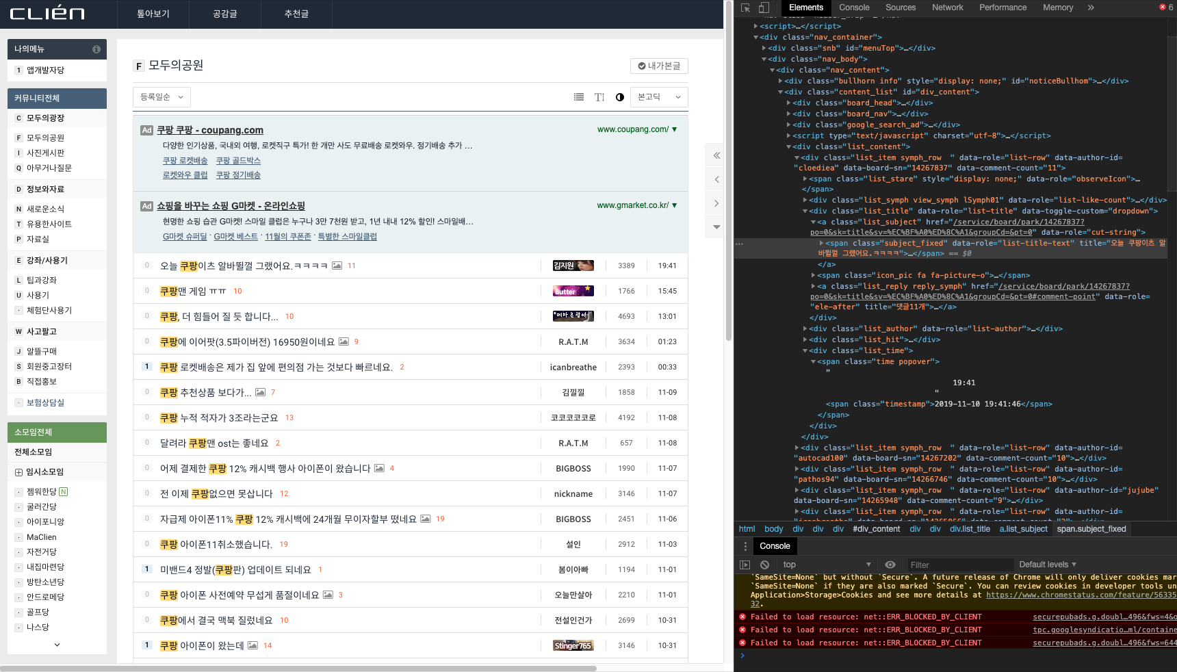The height and width of the screenshot is (672, 1177).
Task: Toggle the 내가본글 check button
Action: click(659, 66)
